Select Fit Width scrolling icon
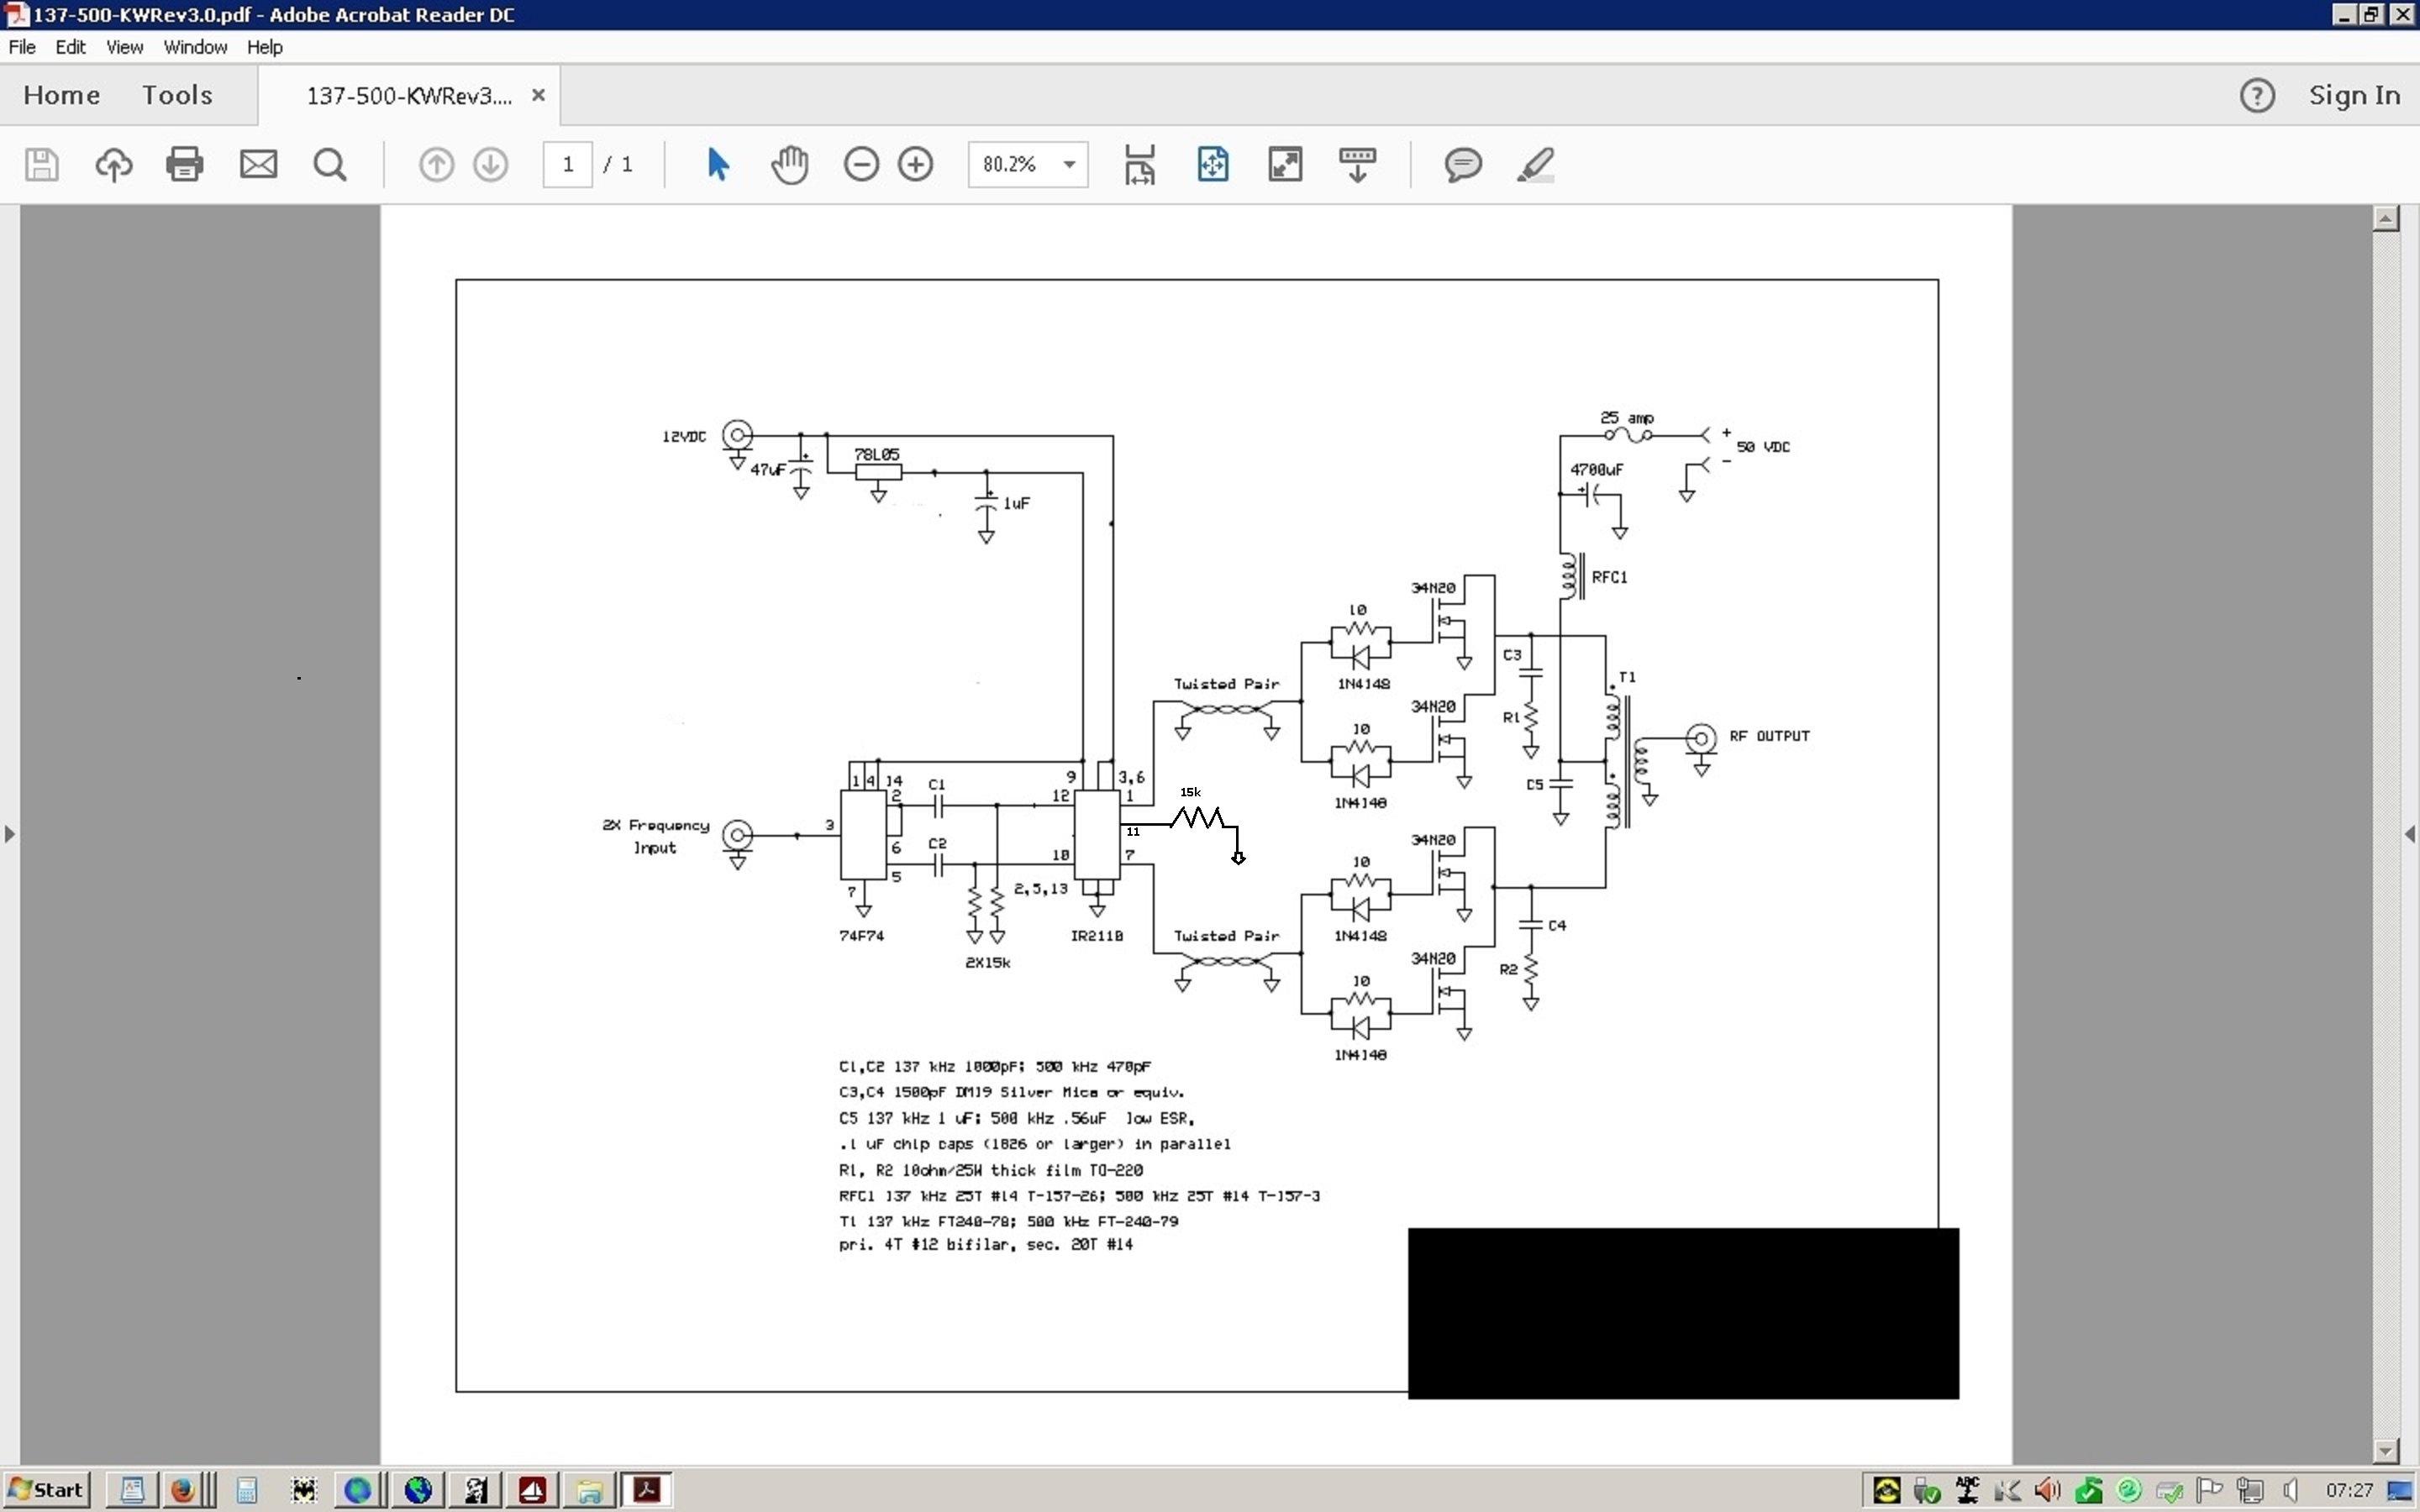2420x1512 pixels. tap(1140, 164)
